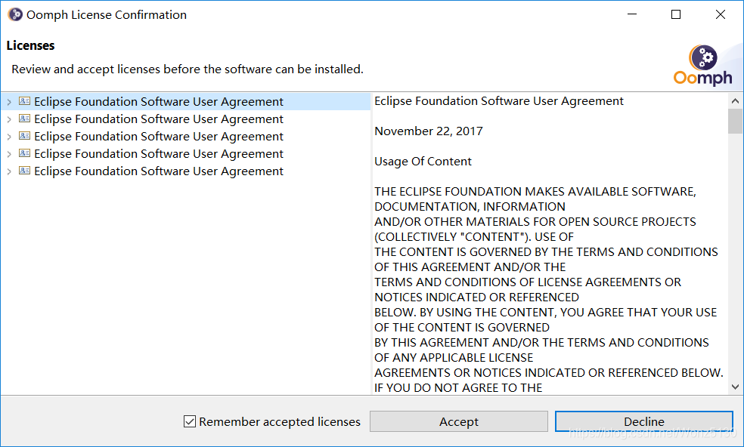
Task: Click the license icon on the last row
Action: click(x=24, y=171)
